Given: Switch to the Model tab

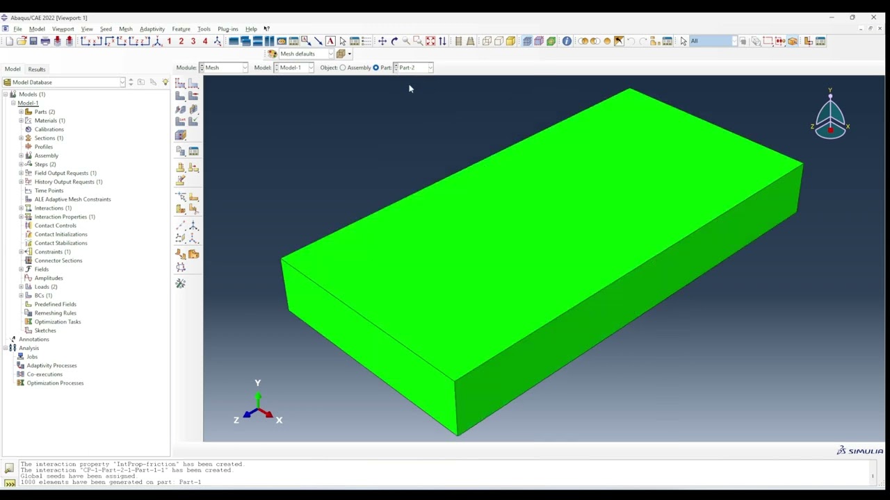Looking at the screenshot, I should click(13, 69).
